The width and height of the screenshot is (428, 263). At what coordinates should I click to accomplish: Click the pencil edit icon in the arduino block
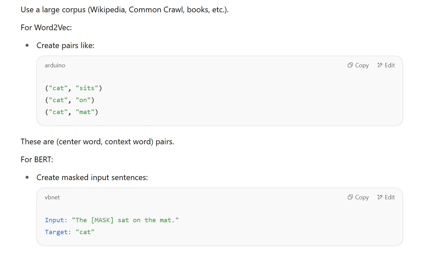(x=380, y=65)
